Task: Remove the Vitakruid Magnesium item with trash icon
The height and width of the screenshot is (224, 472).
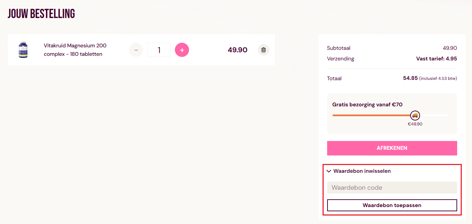Action: coord(263,50)
